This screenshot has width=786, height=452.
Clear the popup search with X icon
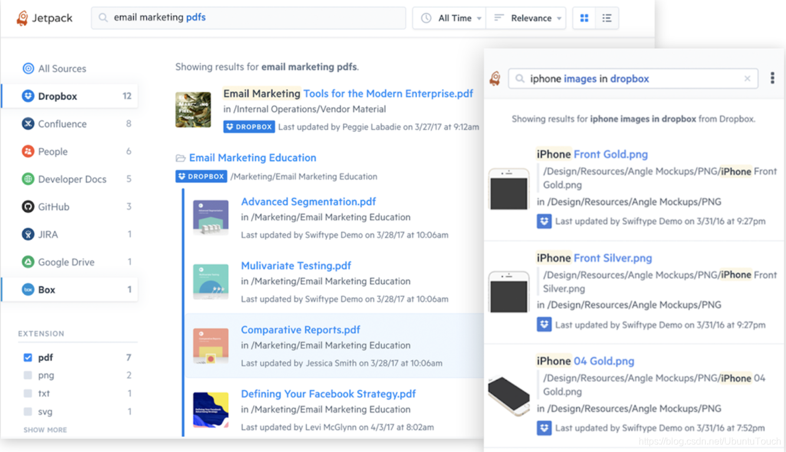pyautogui.click(x=747, y=78)
